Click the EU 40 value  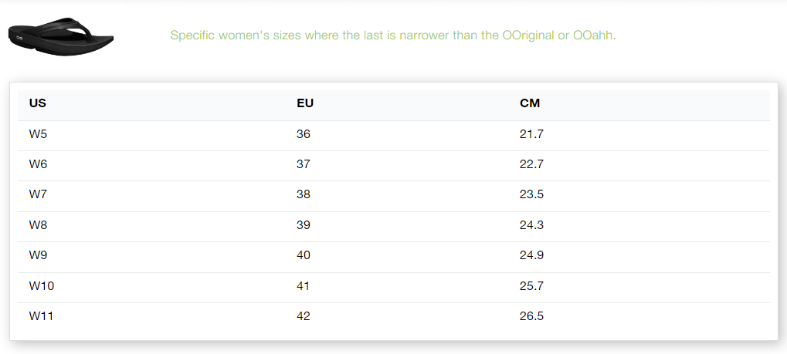[304, 255]
